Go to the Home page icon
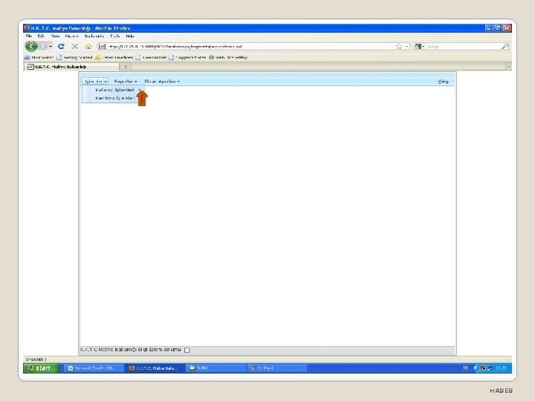 pos(88,46)
